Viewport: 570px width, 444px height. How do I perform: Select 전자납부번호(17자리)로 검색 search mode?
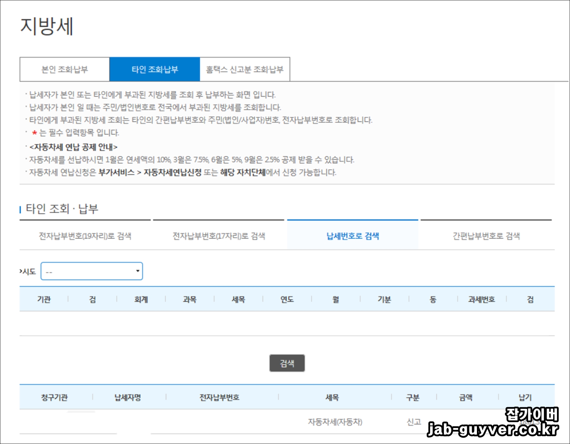[219, 236]
